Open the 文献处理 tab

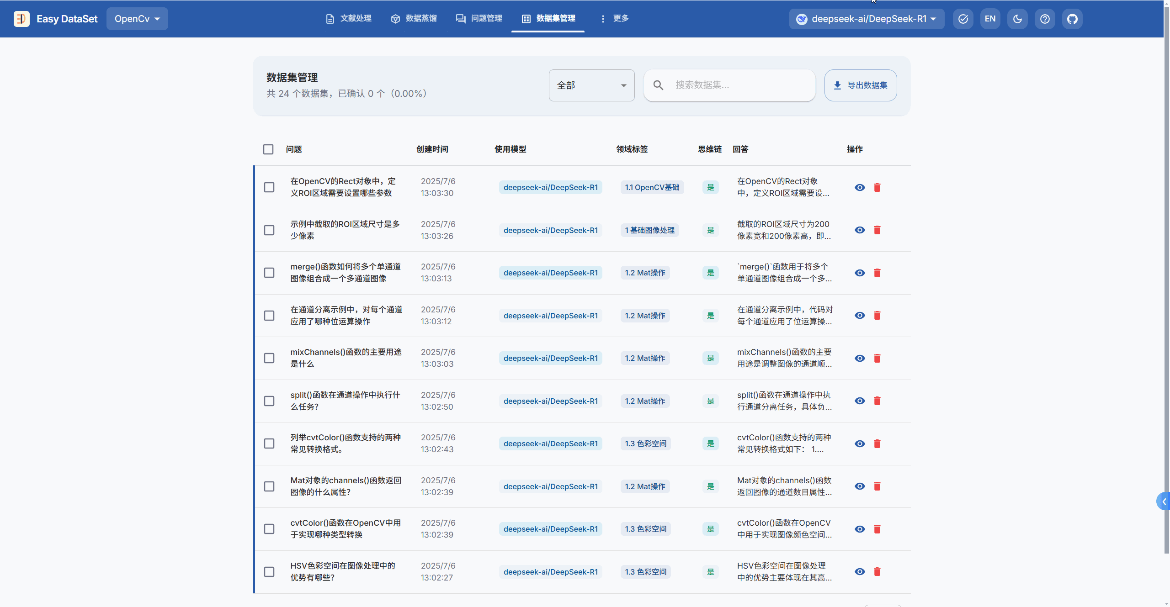348,18
